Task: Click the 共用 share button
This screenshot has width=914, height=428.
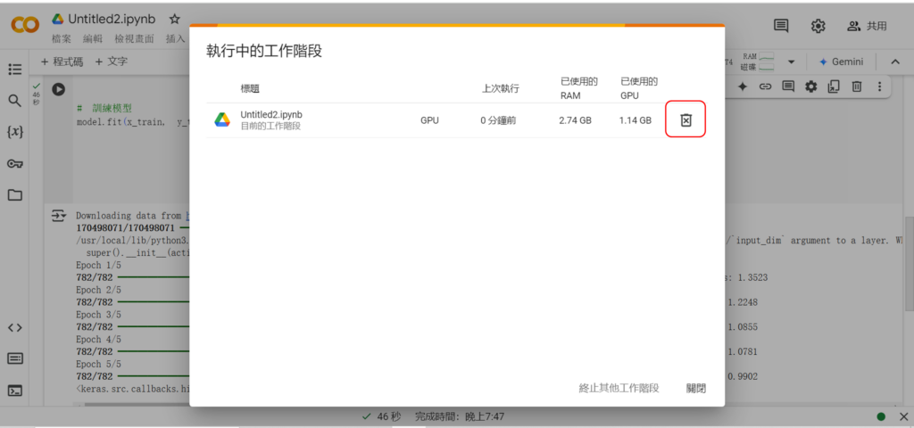Action: coord(867,26)
